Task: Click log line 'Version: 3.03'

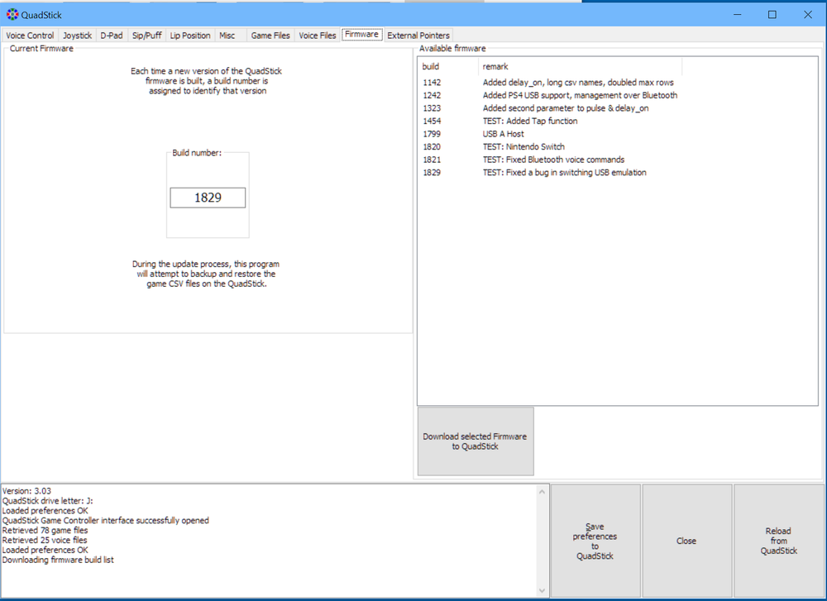Action: [26, 491]
